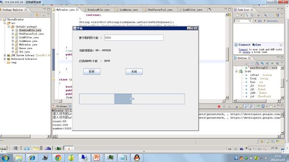This screenshot has height=162, width=289.
Task: Click the download progress bar
Action: 132,99
